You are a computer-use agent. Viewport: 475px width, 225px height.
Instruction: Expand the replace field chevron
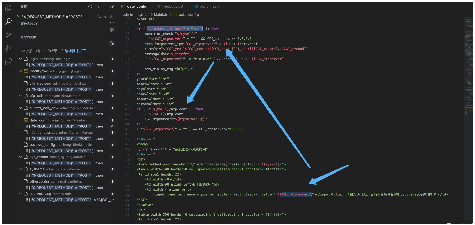(x=18, y=17)
